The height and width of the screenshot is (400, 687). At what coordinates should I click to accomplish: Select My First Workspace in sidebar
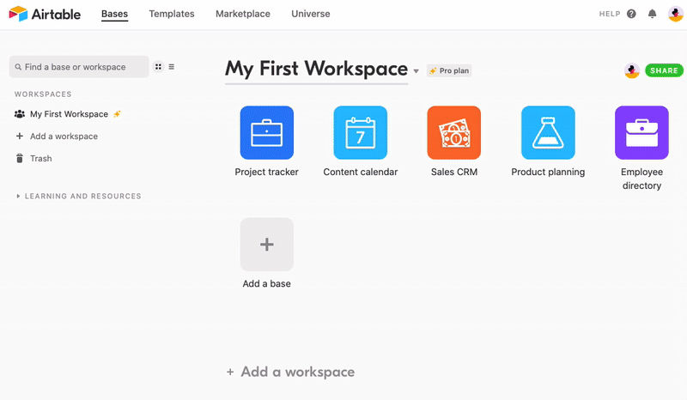click(x=69, y=114)
